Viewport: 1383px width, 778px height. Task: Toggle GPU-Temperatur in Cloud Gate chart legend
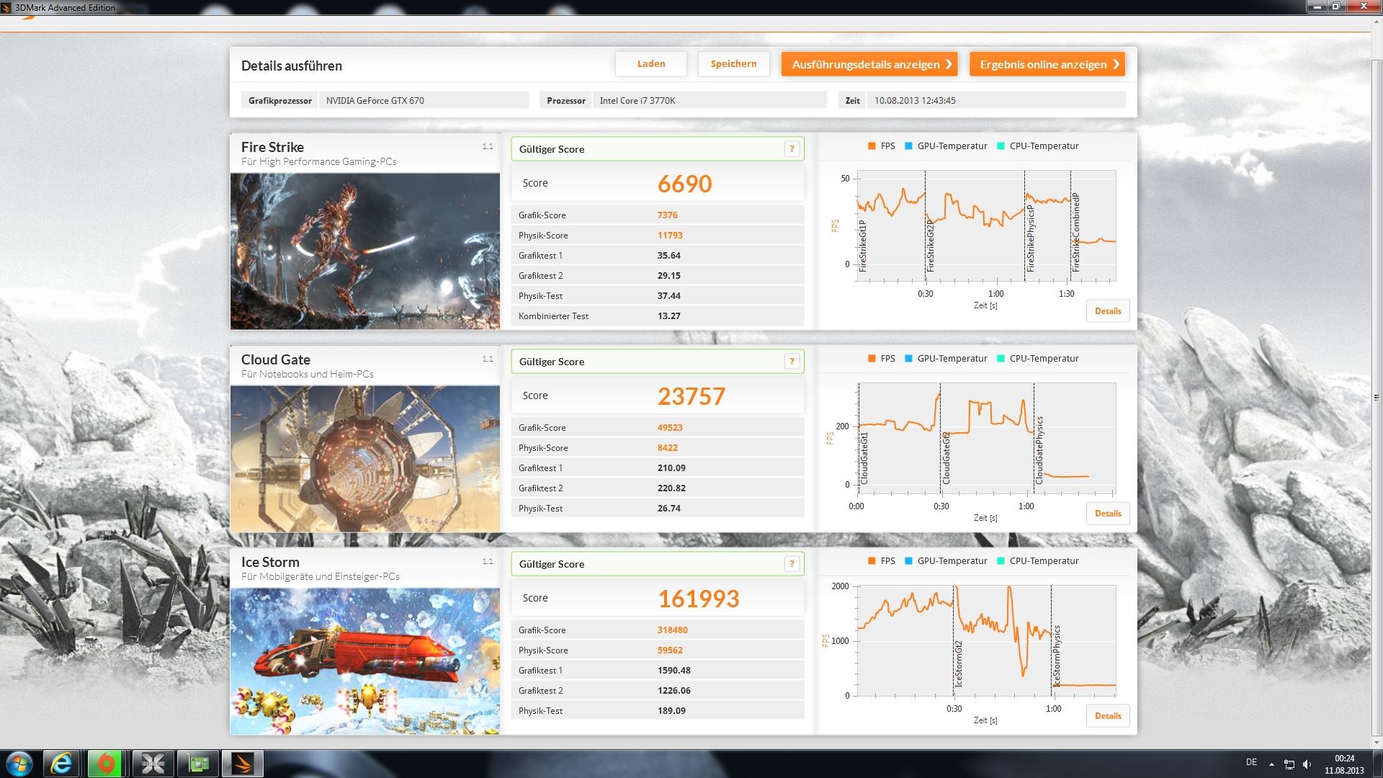click(x=945, y=358)
